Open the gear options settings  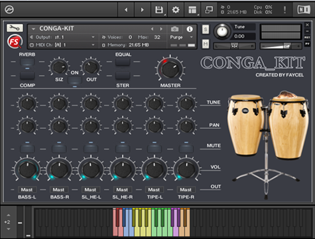[x=176, y=10]
